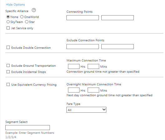Focus the second Connecting Points field
Viewport: 165px width, 140px height.
118,18
